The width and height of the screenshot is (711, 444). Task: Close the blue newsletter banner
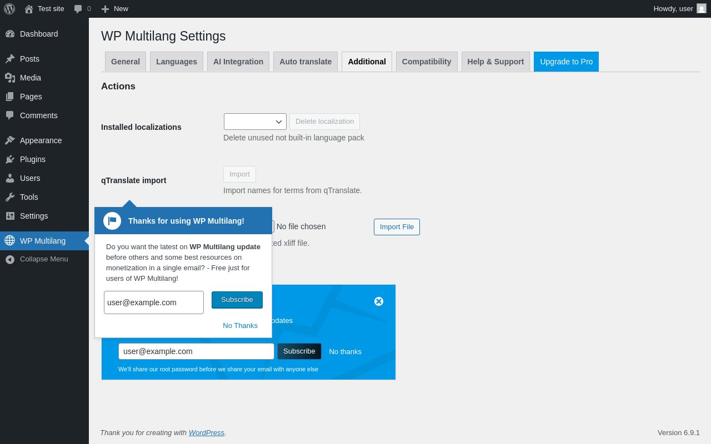tap(379, 301)
